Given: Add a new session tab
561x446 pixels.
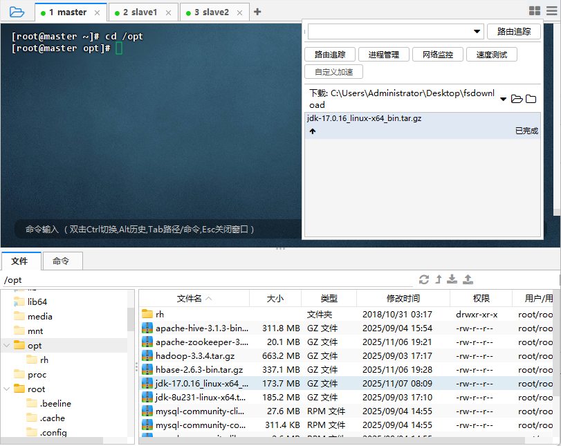Looking at the screenshot, I should 257,12.
